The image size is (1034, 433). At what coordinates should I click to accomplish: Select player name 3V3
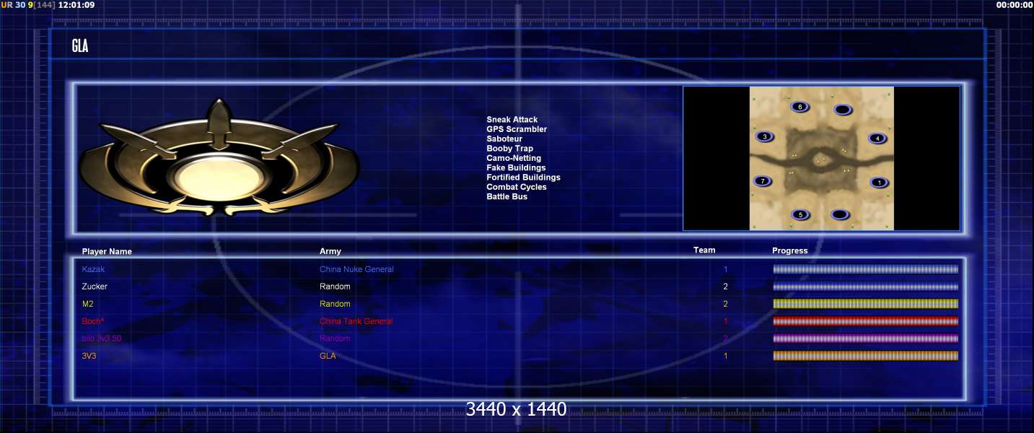[89, 356]
